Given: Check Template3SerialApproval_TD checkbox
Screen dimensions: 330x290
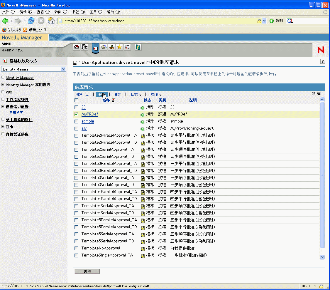Looking at the screenshot, I should (76, 185).
